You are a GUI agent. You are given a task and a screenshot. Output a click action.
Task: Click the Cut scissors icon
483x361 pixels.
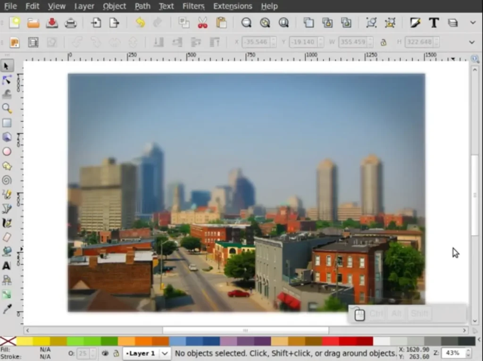[202, 23]
